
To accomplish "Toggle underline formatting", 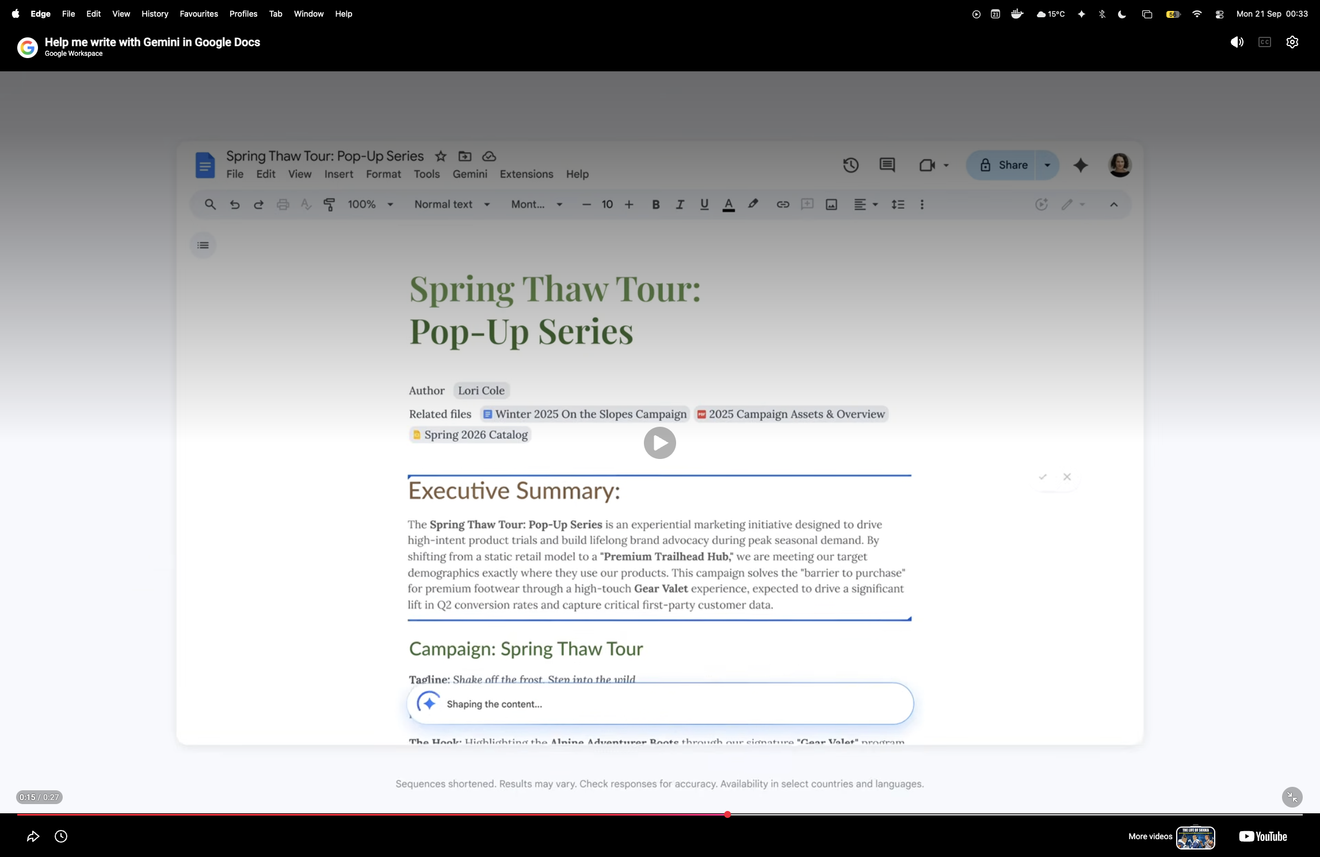I will [704, 204].
